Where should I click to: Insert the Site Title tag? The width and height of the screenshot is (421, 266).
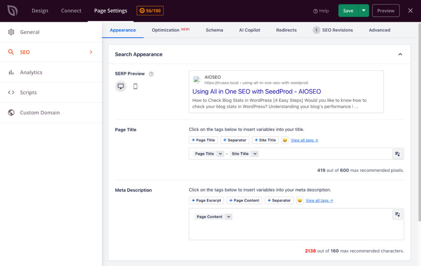tap(265, 140)
